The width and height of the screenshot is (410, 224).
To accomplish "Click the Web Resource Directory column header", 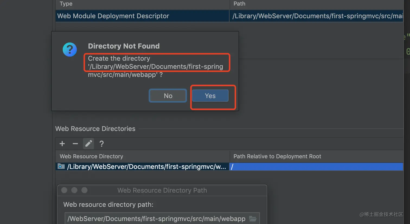I will point(142,156).
